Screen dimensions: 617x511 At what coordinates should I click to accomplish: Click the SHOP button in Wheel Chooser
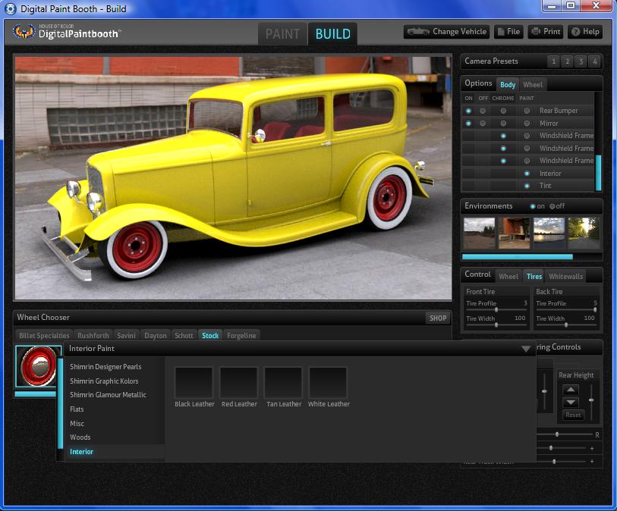coord(438,318)
